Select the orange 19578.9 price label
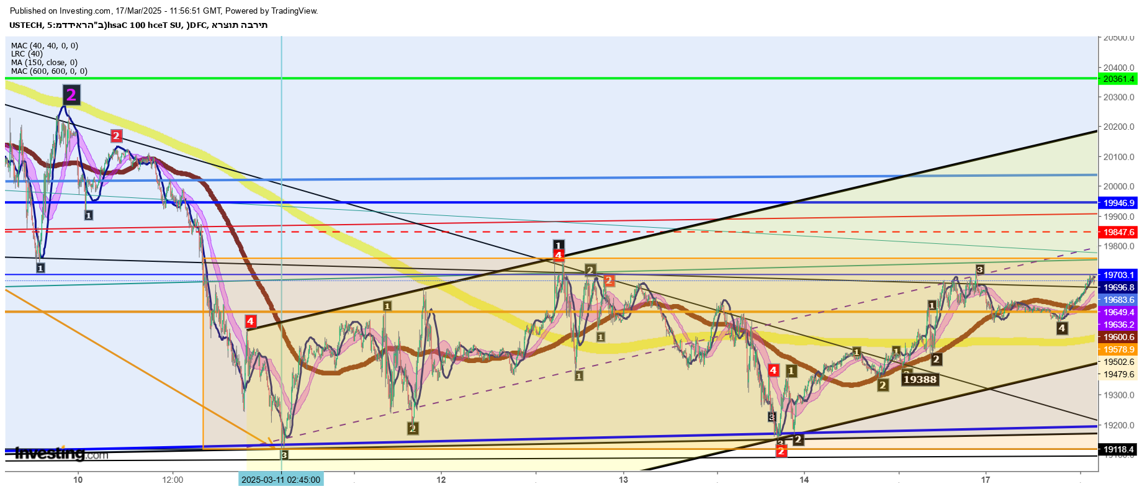The image size is (1142, 489). (x=1118, y=349)
